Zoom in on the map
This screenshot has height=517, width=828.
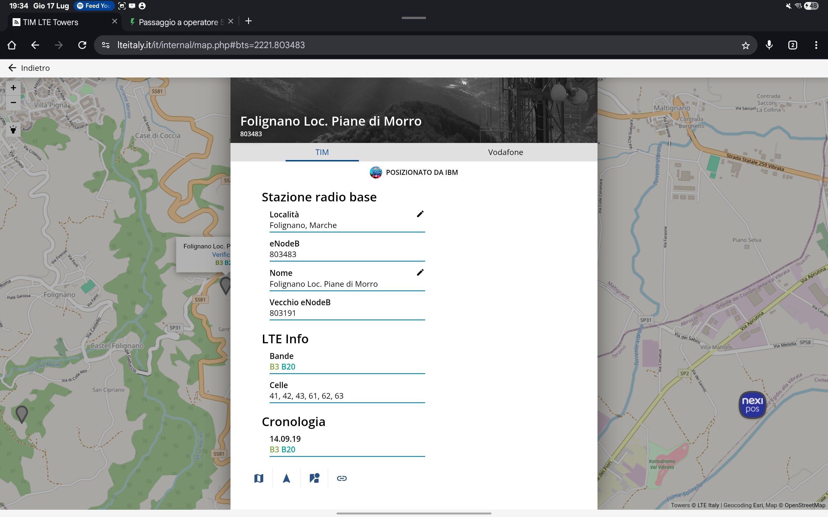[x=13, y=88]
